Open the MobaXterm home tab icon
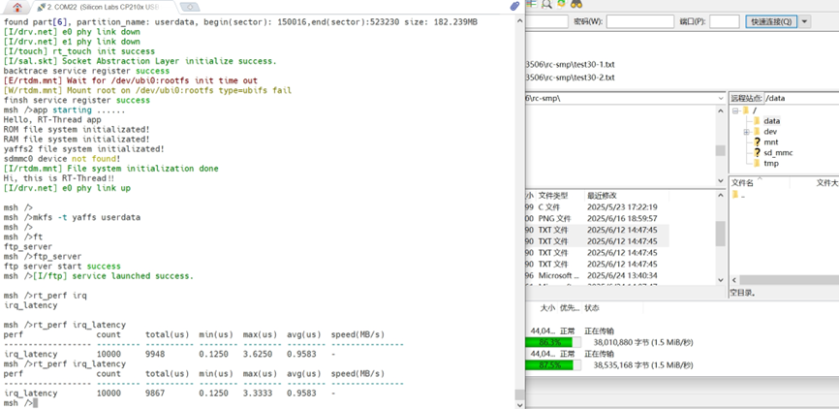This screenshot has height=409, width=839. (17, 8)
